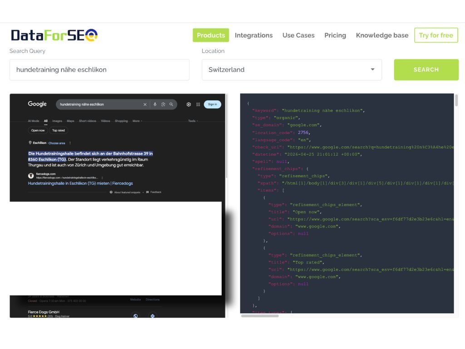Open three-dot menu next to Choose area
This screenshot has height=349, width=465.
point(70,143)
